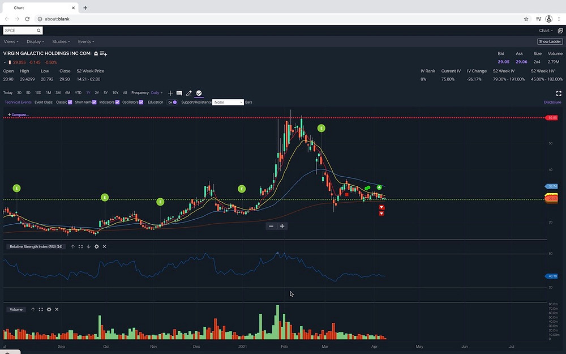Select the 1M time range

coord(48,93)
